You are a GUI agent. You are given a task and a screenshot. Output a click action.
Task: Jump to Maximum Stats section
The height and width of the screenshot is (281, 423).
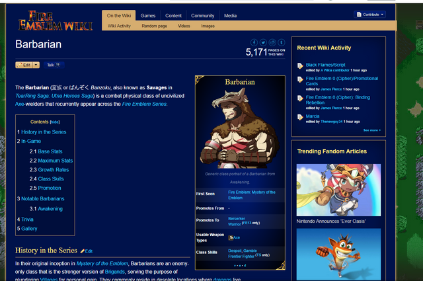[x=56, y=161]
